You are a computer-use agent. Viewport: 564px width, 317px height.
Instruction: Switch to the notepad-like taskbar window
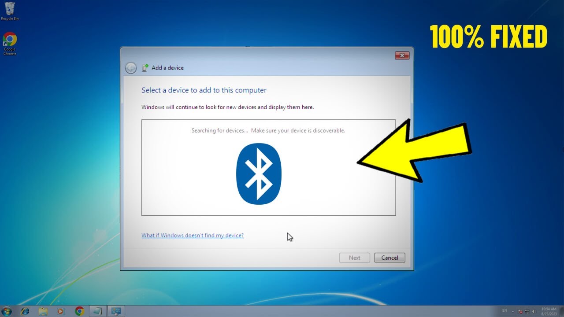point(97,311)
